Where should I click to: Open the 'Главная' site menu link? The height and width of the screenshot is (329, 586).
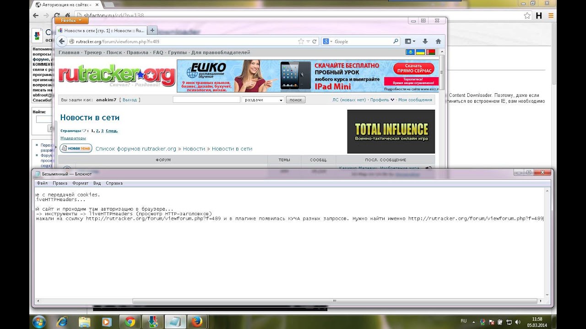pyautogui.click(x=69, y=53)
